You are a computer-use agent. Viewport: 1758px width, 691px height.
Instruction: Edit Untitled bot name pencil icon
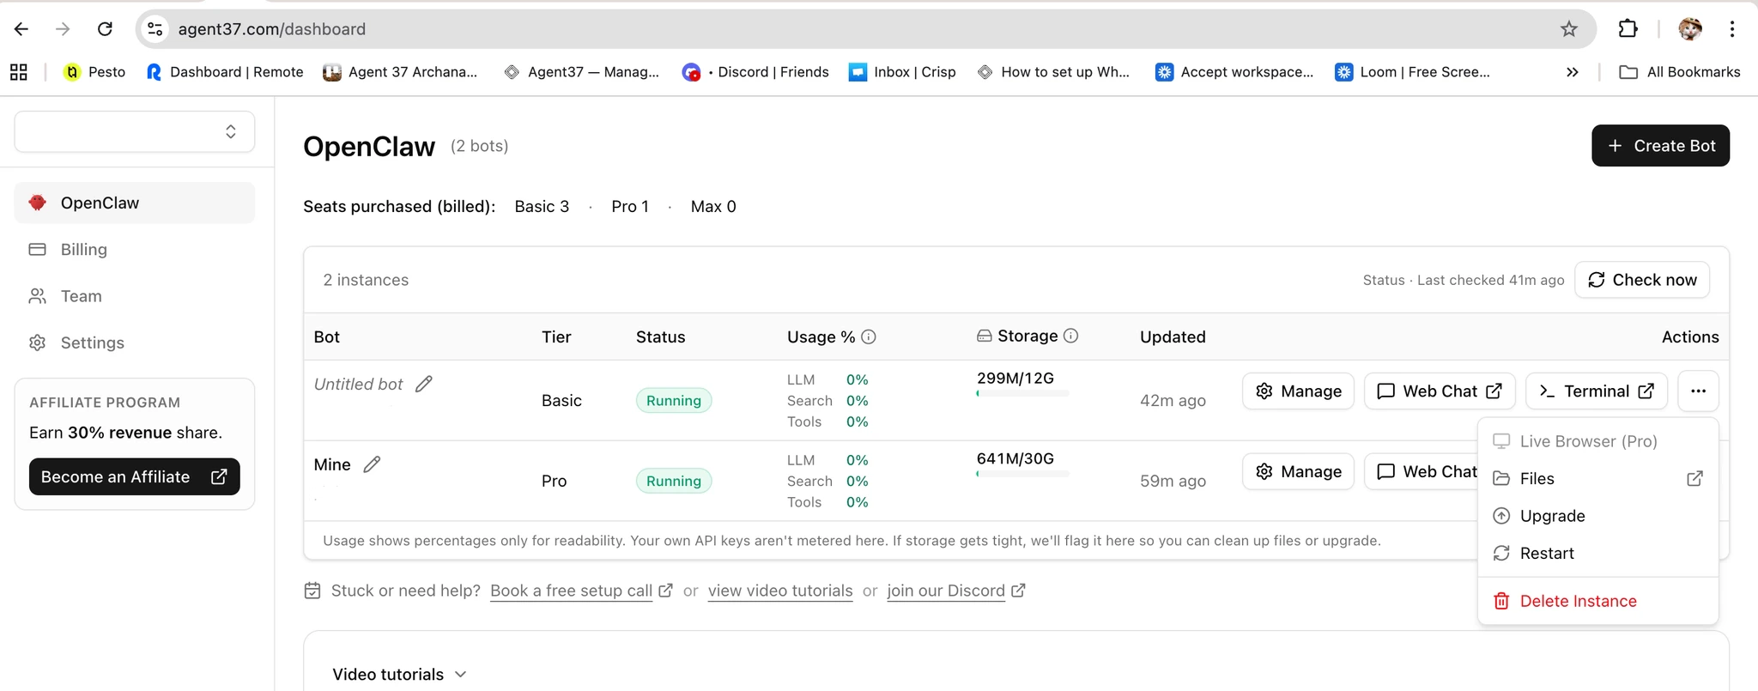click(424, 384)
